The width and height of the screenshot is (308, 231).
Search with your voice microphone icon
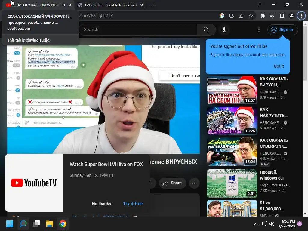(x=224, y=30)
